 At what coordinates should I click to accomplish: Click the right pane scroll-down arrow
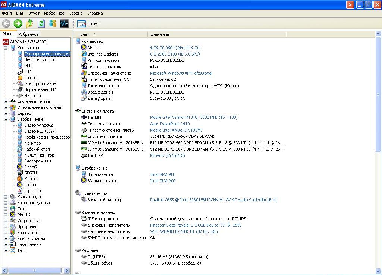coord(378,271)
